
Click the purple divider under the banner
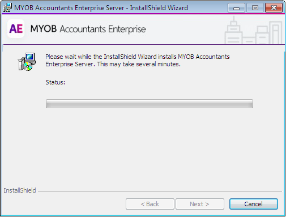coord(144,45)
